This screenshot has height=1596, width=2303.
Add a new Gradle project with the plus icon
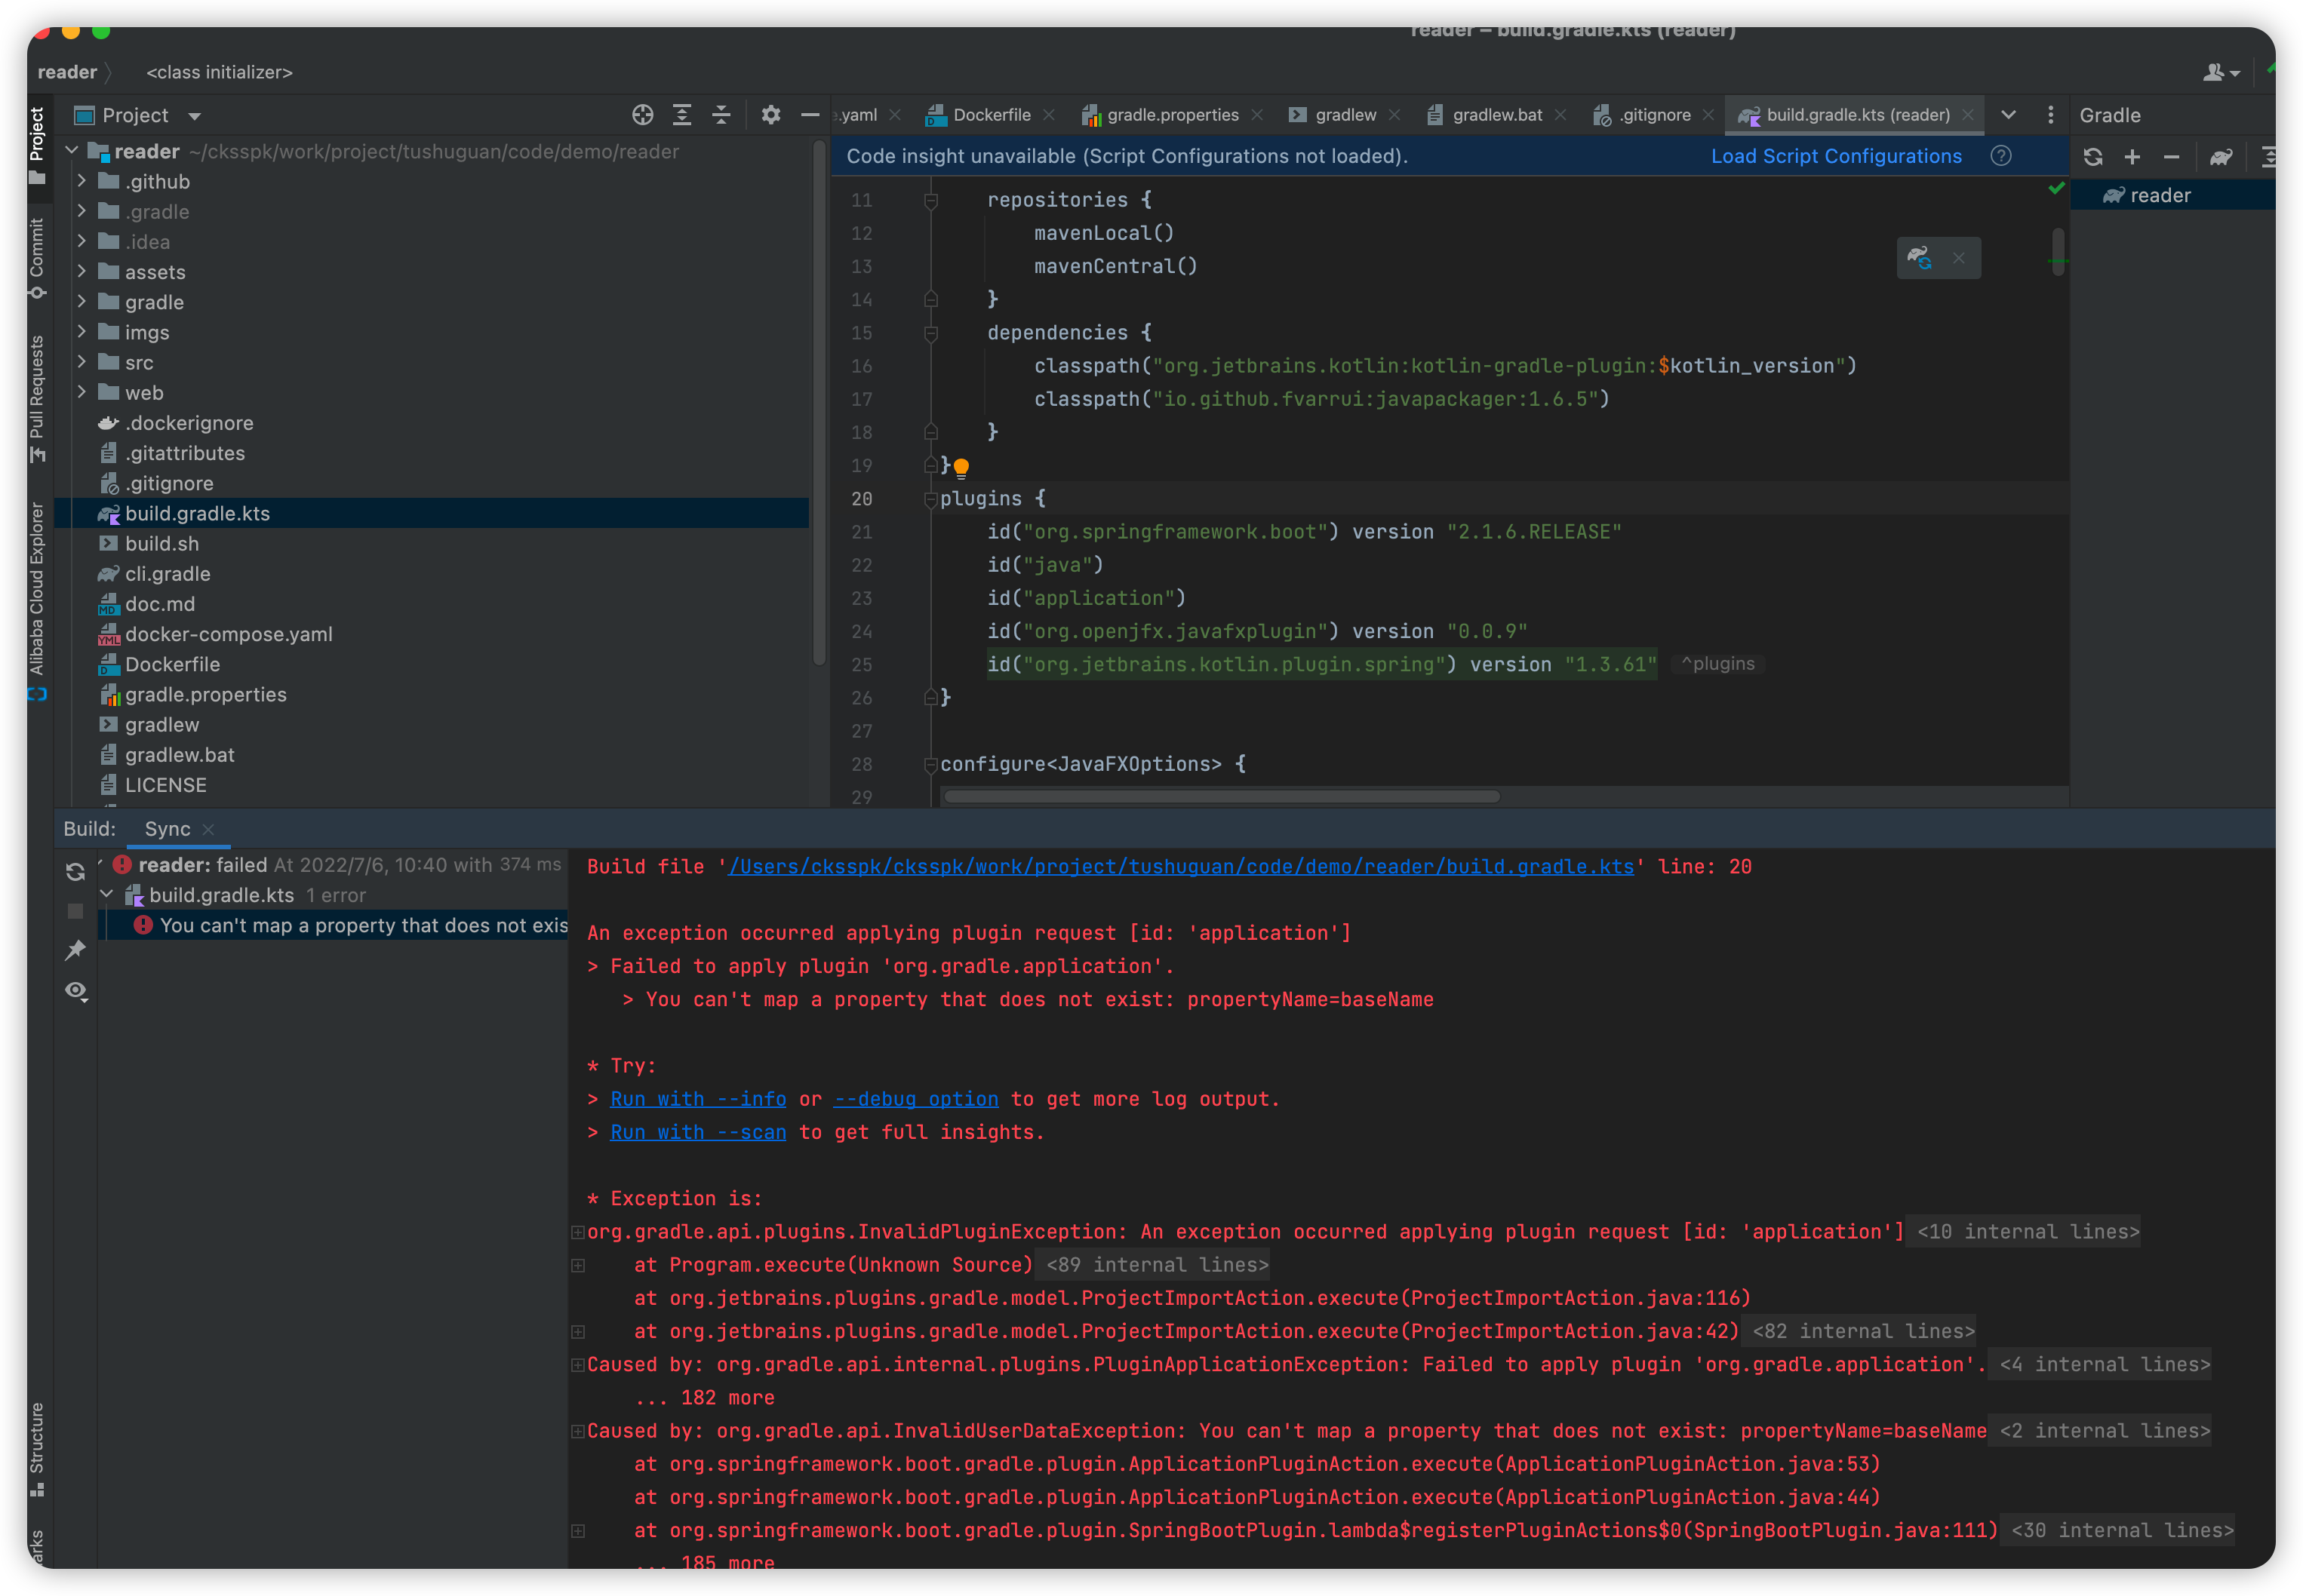click(x=2134, y=156)
